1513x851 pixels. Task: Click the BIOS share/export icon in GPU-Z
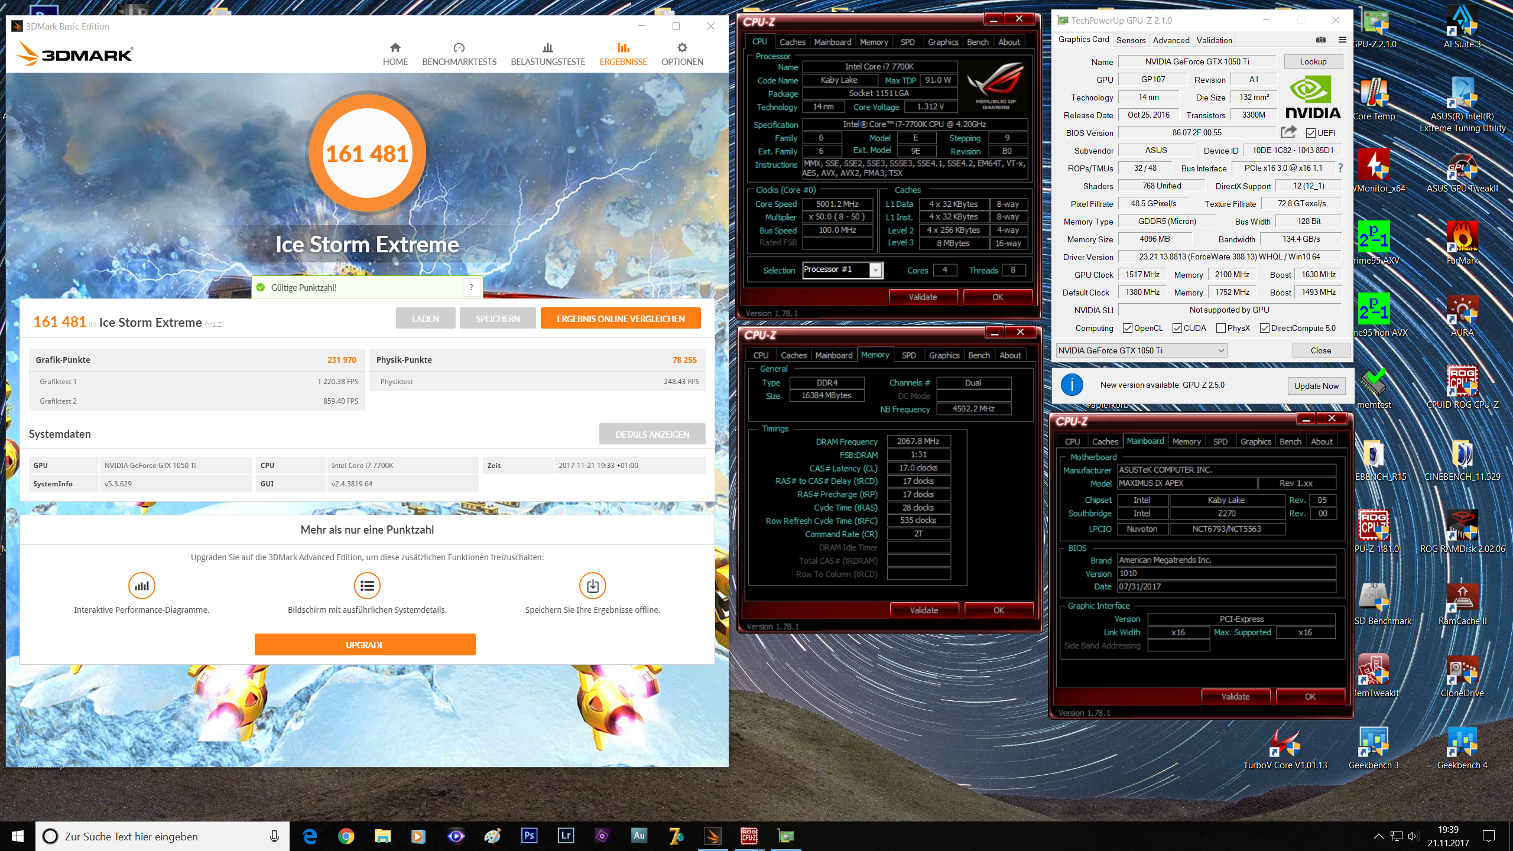(1288, 132)
